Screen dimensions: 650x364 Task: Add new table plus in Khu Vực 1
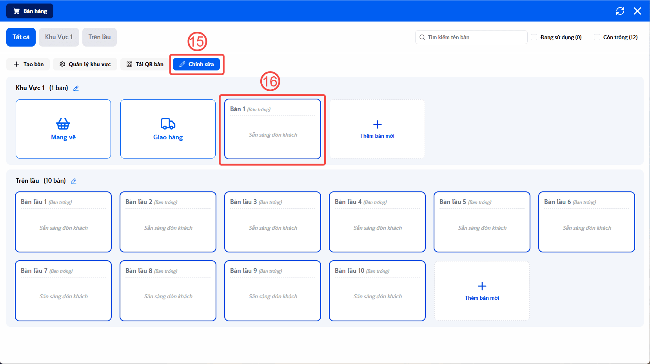(x=377, y=129)
